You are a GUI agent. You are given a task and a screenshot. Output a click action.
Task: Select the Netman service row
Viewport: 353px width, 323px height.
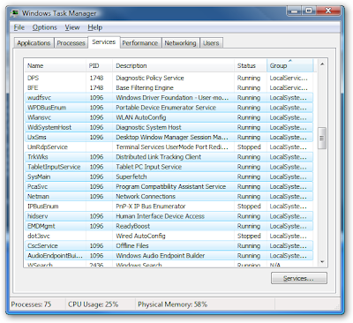pos(169,197)
